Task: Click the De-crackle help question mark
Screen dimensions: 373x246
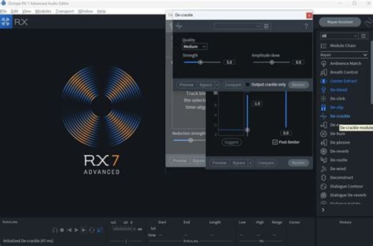Action: 306,26
